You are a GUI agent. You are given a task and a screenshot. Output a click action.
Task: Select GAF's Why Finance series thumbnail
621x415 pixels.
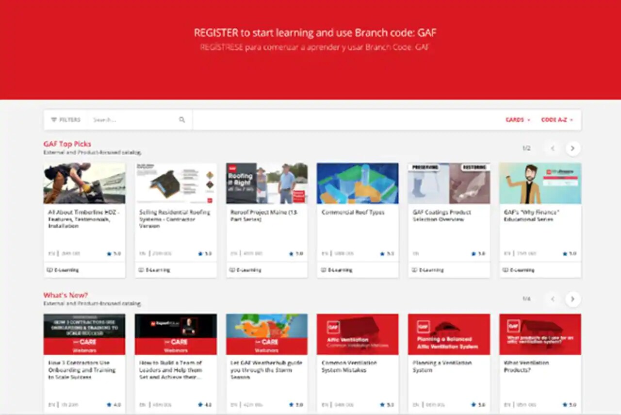[x=540, y=183]
